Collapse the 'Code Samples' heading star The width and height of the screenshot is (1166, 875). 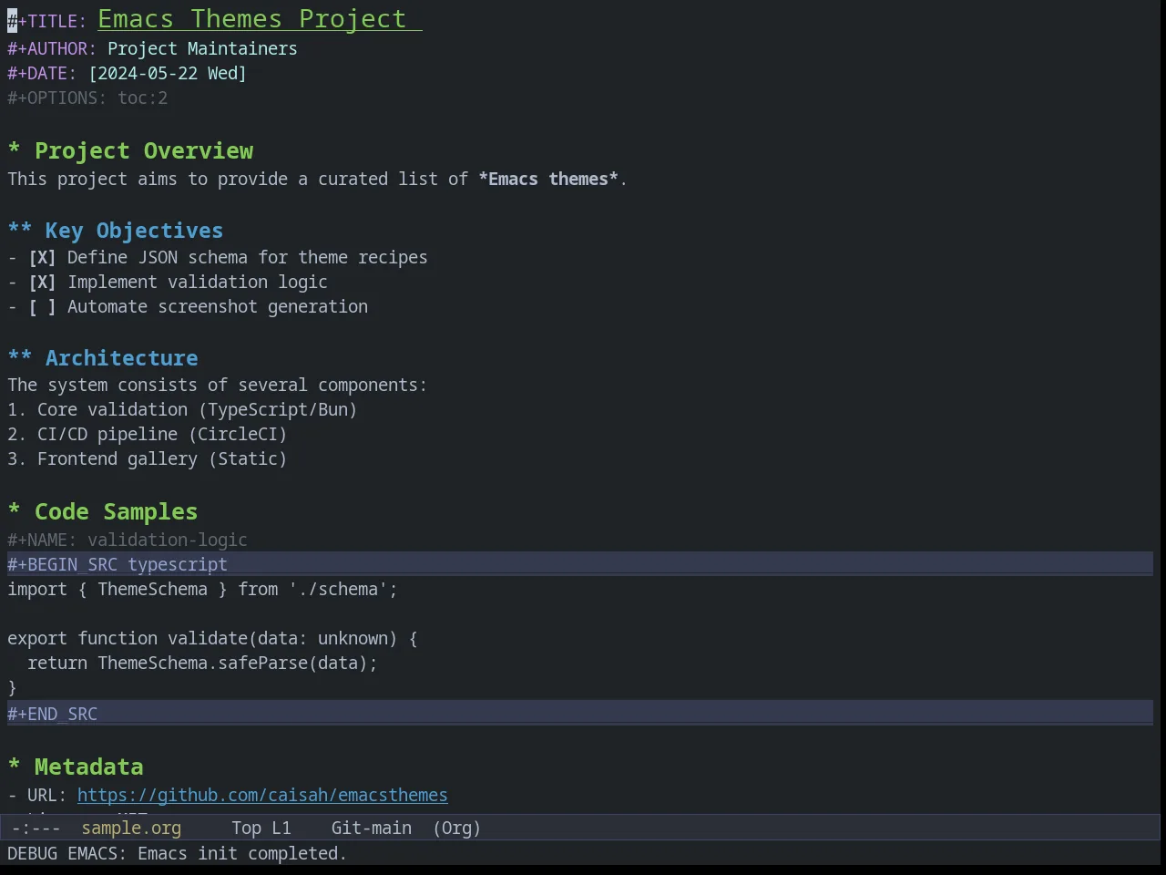[x=14, y=510]
